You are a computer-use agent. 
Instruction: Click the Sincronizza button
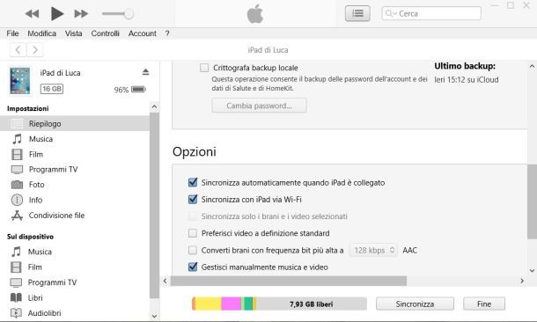[x=415, y=304]
